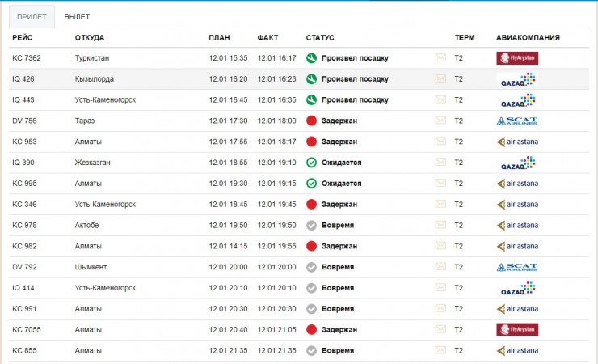Screen dimensions: 598x364
Task: Click green landed icon for flight IQ 426
Action: (311, 79)
